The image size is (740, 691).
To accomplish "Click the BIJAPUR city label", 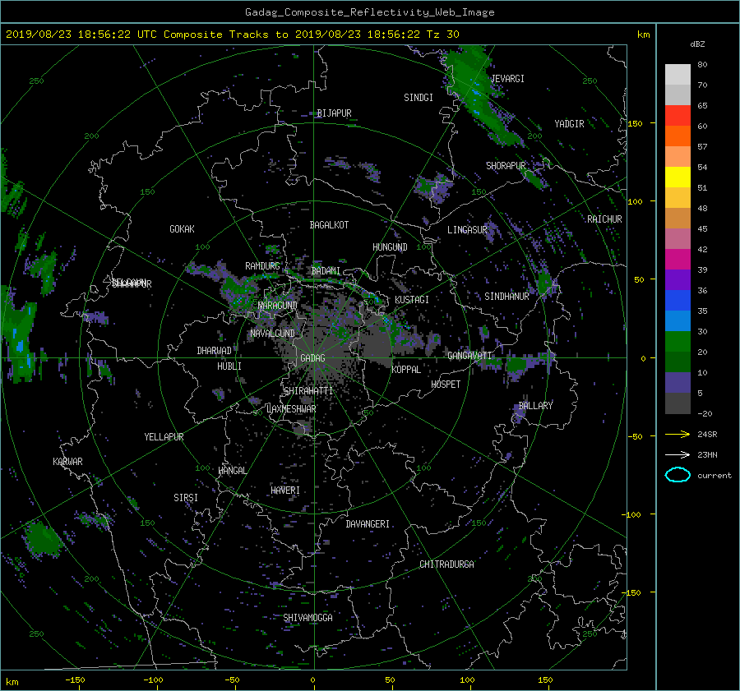I will (x=334, y=113).
